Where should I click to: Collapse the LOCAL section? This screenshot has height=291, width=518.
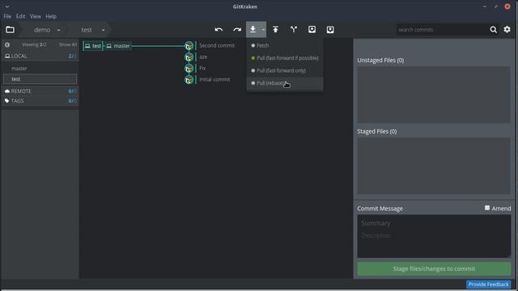click(x=40, y=56)
